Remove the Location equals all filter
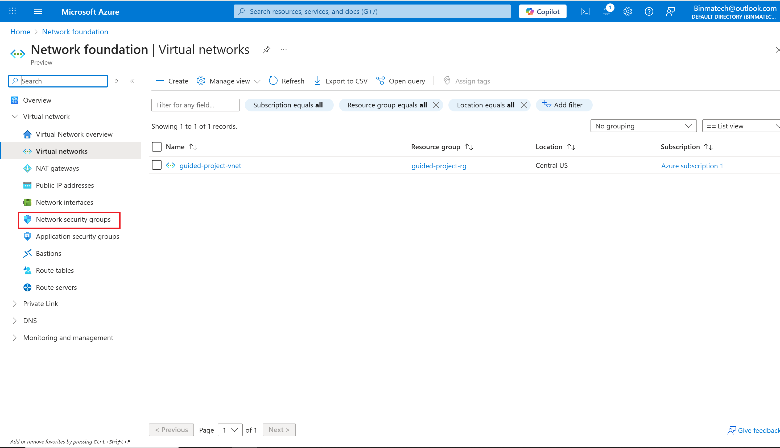This screenshot has width=780, height=448. [524, 105]
